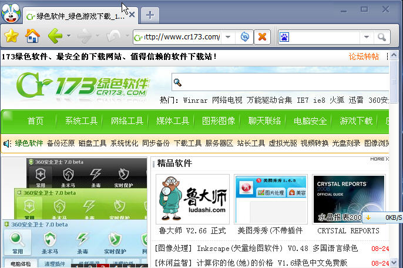Click the download speed 0KB/S indicator
This screenshot has height=268, width=403.
pyautogui.click(x=382, y=217)
